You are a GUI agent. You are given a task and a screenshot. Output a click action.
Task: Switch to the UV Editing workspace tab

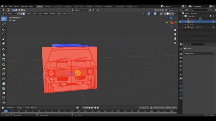coord(67,7)
